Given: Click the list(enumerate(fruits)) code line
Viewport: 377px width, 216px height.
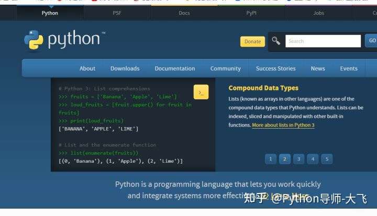Looking at the screenshot, I should (98, 153).
